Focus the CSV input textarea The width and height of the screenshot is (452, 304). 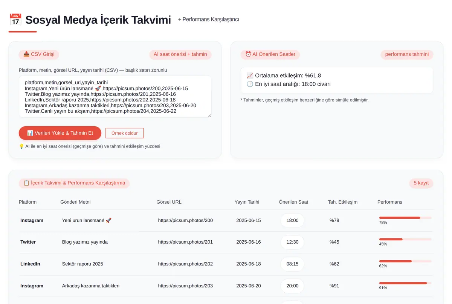tap(115, 97)
